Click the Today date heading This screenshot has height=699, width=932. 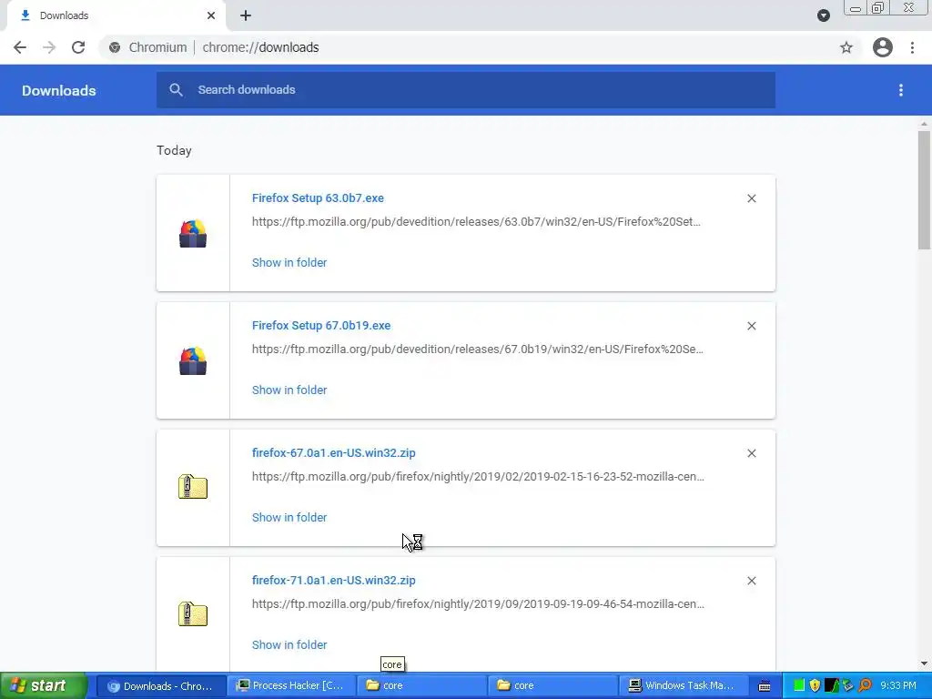pos(174,150)
